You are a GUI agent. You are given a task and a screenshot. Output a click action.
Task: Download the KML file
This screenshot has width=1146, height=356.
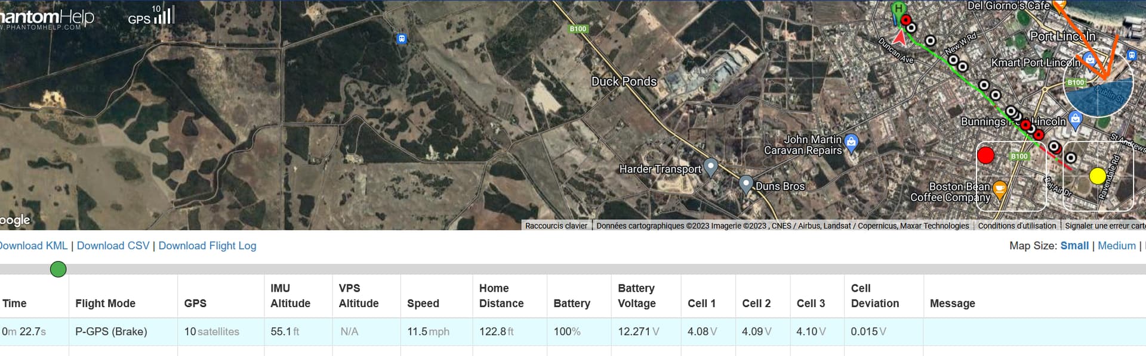[x=33, y=246]
